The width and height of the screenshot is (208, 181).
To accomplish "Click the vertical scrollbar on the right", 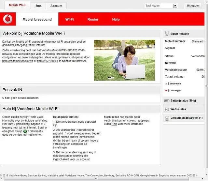I will click(x=206, y=86).
